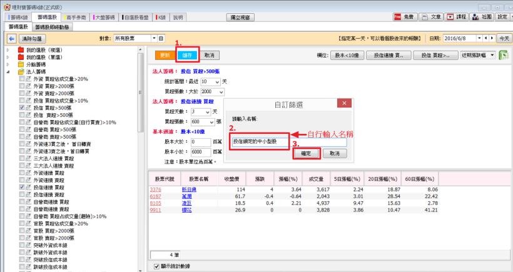513x272 pixels.
Task: Open 買超張數 大於 2000 dropdown
Action: (221, 92)
